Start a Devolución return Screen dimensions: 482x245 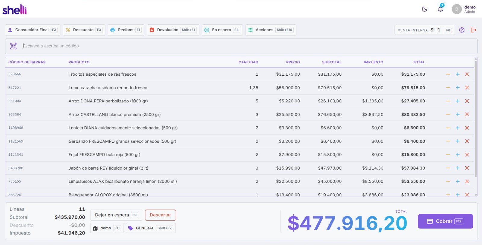(173, 30)
